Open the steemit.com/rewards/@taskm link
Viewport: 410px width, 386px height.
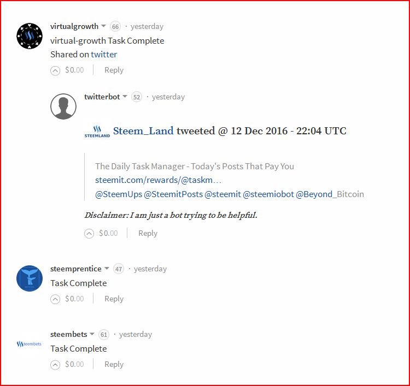158,180
